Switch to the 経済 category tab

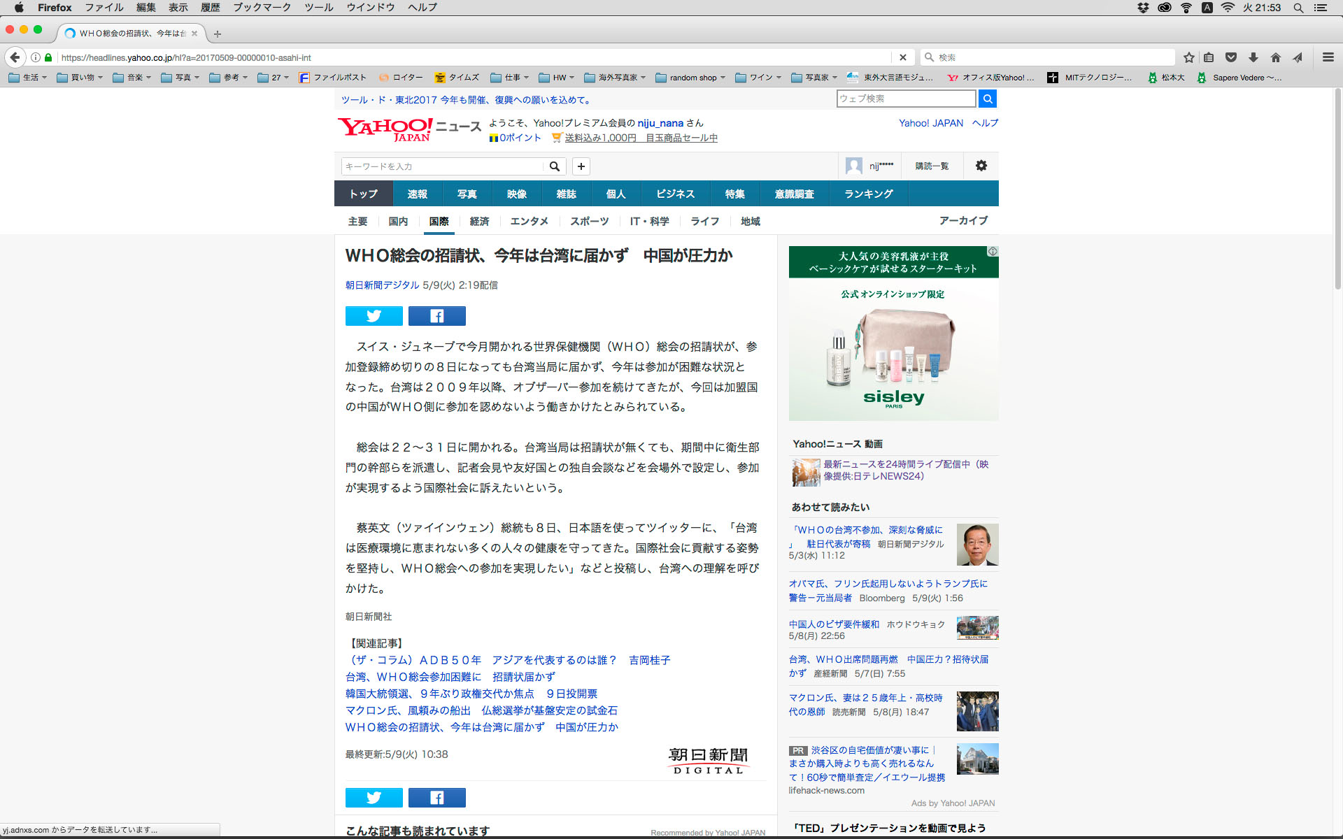click(479, 222)
